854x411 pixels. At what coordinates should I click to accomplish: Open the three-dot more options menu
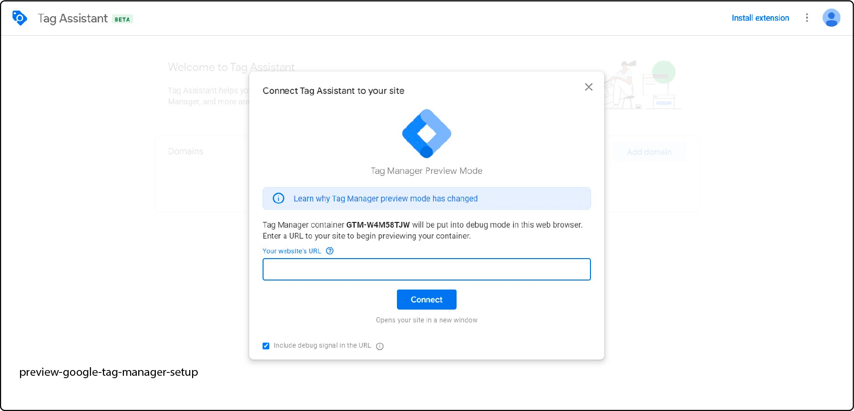pos(807,18)
